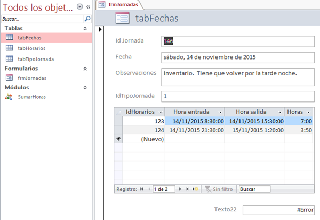The height and width of the screenshot is (220, 320).
Task: Select the tabFechas table icon
Action: pyautogui.click(x=10, y=37)
